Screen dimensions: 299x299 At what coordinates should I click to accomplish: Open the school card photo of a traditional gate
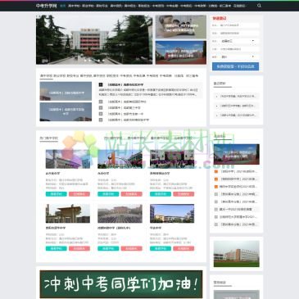coord(68,214)
